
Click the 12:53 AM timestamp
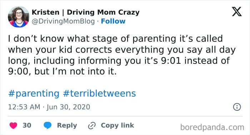(x=24, y=107)
